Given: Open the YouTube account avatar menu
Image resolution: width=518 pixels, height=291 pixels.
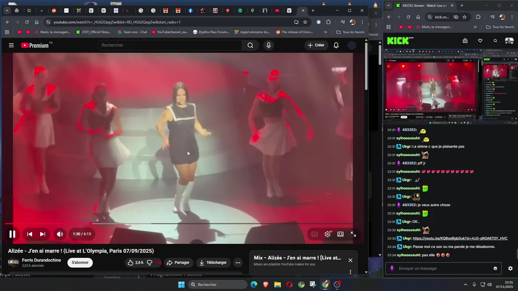Looking at the screenshot, I should pos(352,45).
